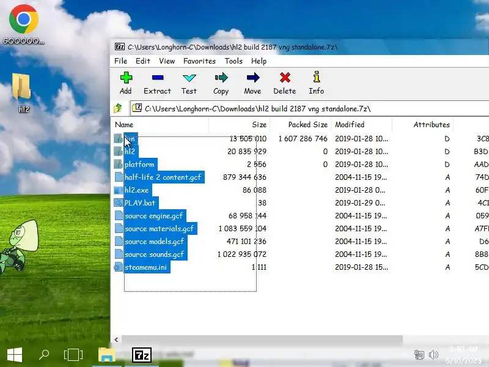Select steamemu.ini file name

tap(145, 267)
